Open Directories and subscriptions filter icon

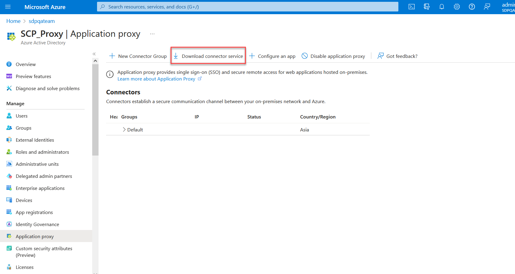click(427, 7)
